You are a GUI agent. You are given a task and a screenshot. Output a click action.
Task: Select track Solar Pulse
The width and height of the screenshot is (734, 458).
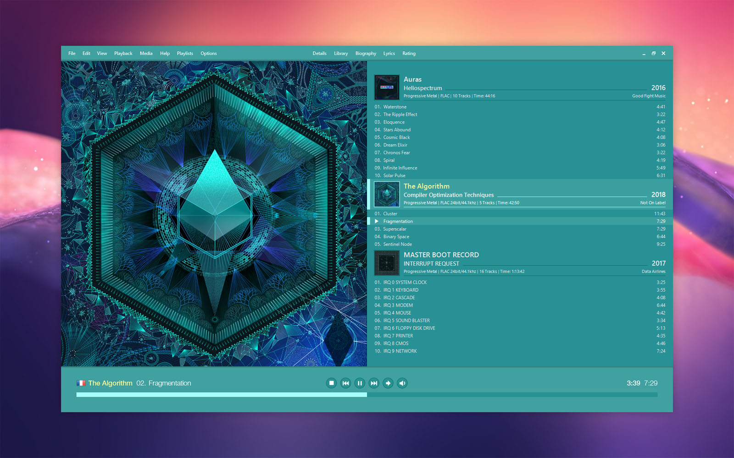[x=520, y=175]
